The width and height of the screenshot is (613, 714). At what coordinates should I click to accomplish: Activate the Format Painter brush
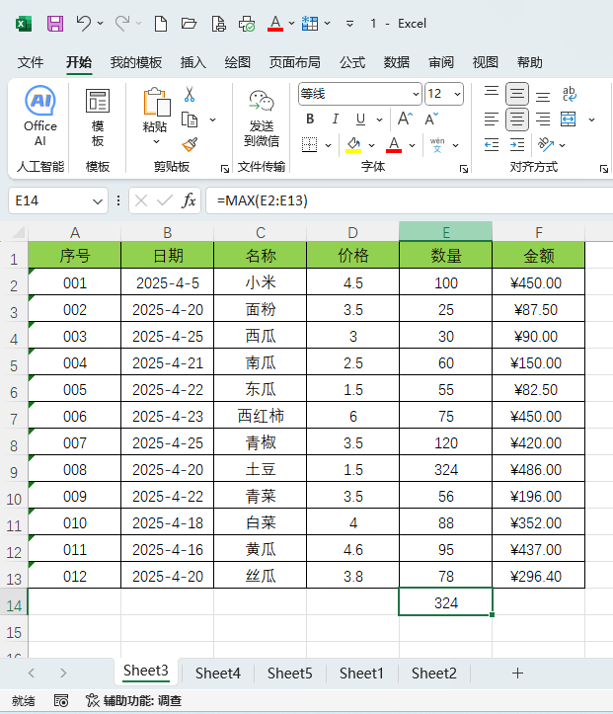pos(190,145)
